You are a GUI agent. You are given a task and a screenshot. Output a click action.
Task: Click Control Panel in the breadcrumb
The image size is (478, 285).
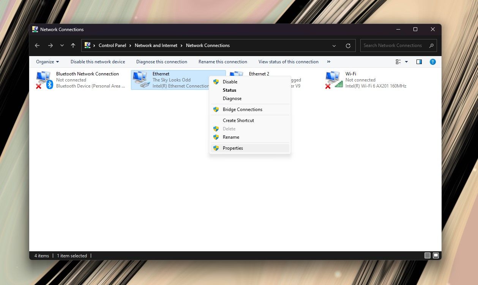112,45
